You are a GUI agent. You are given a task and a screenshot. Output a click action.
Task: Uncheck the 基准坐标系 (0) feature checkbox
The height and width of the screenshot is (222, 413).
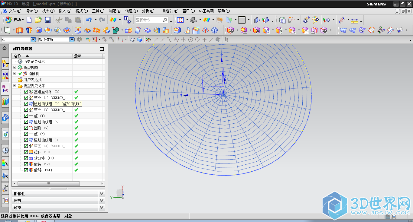pos(26,92)
